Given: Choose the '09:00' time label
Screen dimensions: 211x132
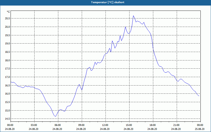Looking at the screenshot, I should tap(82, 125).
